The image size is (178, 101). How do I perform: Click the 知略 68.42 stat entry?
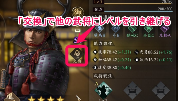tap(112, 60)
